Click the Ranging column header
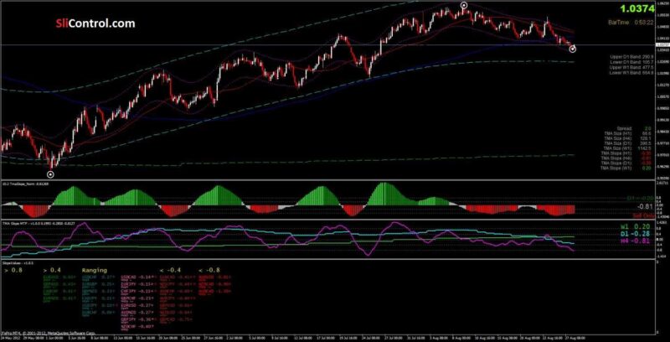 click(x=95, y=270)
